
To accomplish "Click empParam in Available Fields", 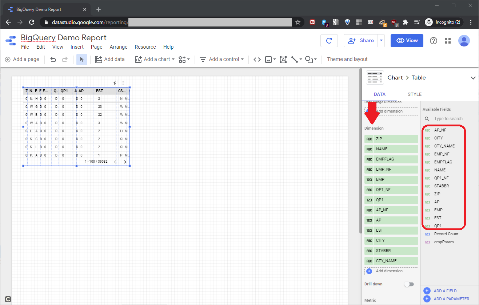I will tap(444, 242).
